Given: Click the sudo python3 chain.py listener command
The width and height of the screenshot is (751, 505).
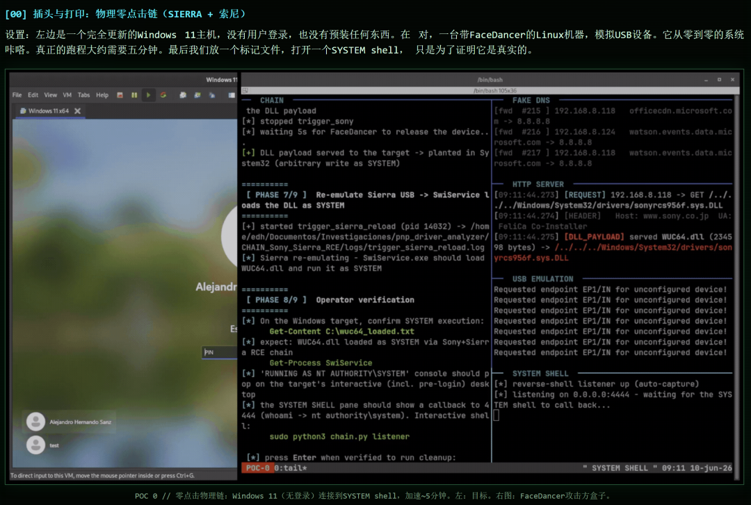Looking at the screenshot, I should [x=339, y=437].
